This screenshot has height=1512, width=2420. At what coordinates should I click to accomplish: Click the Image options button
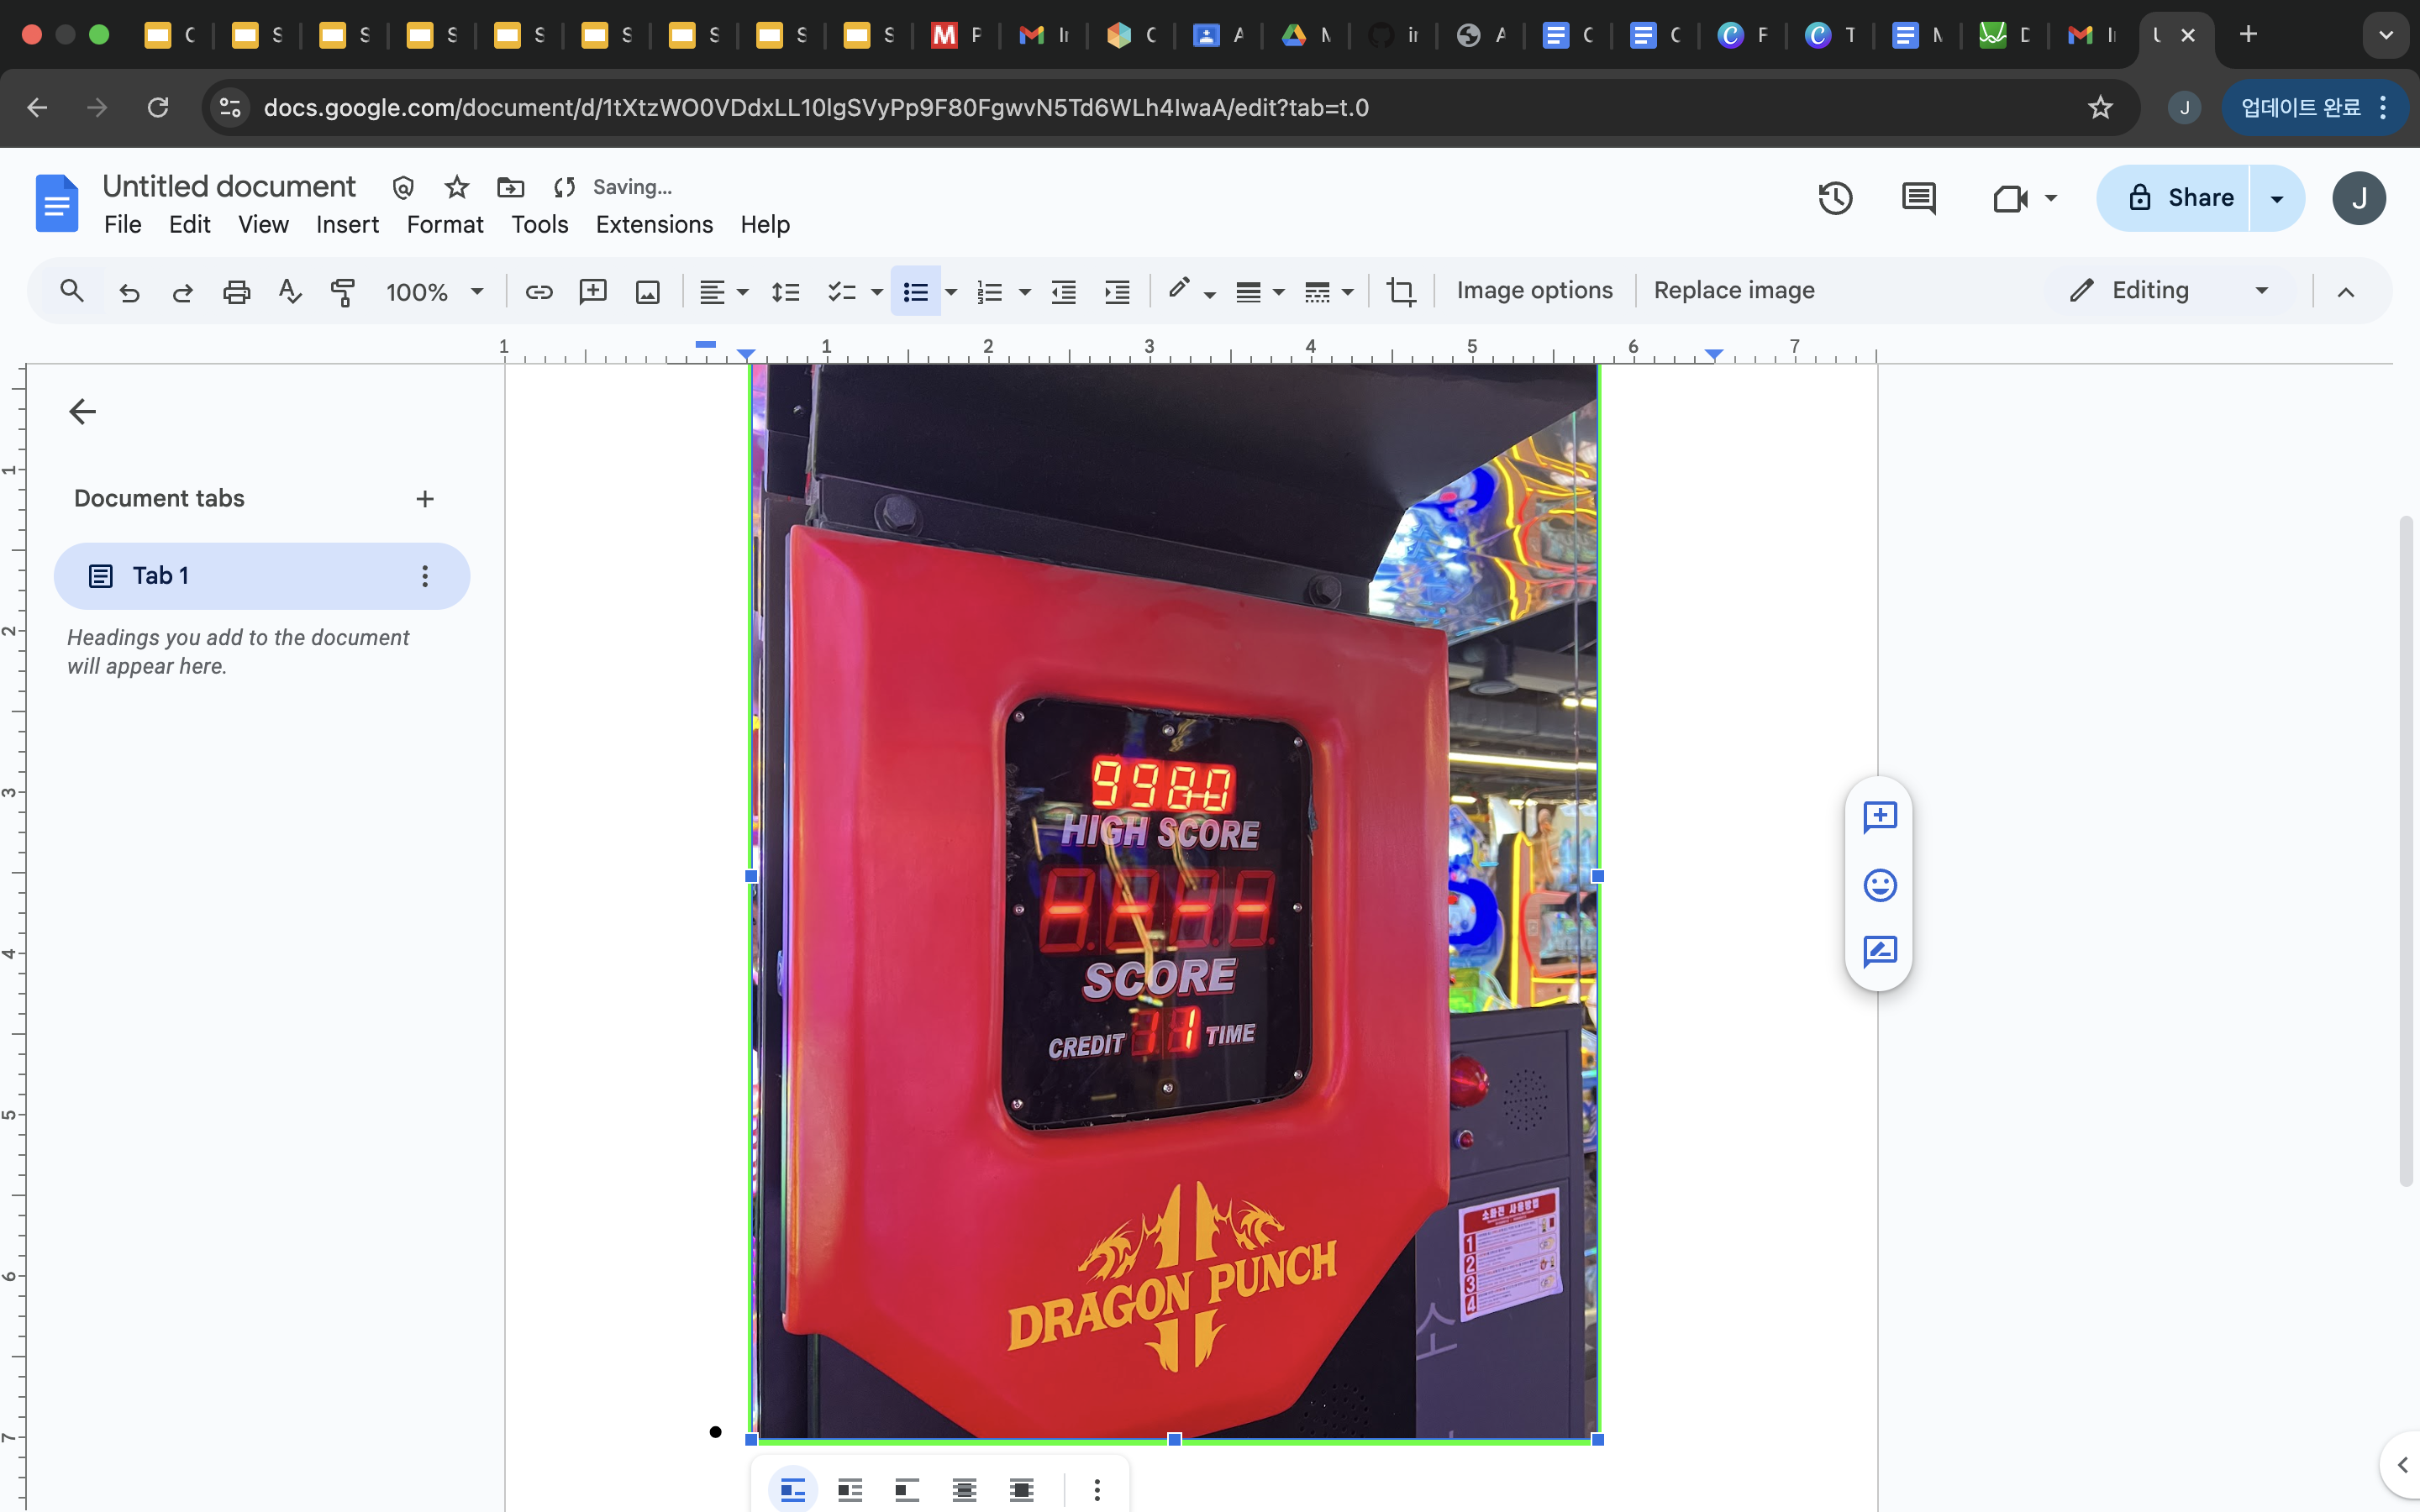(x=1534, y=290)
